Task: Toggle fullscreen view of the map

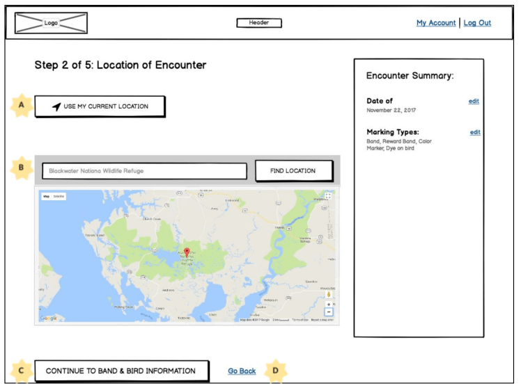Action: coord(328,197)
